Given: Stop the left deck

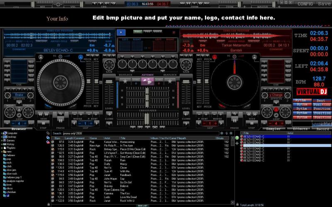Looking at the screenshot, I should (x=43, y=123).
